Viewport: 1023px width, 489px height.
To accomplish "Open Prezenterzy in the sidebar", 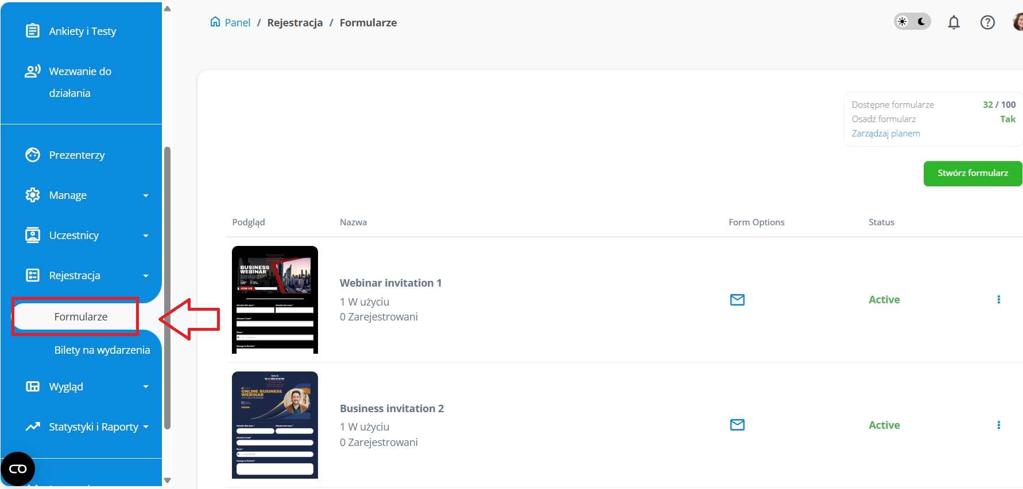I will pos(76,155).
